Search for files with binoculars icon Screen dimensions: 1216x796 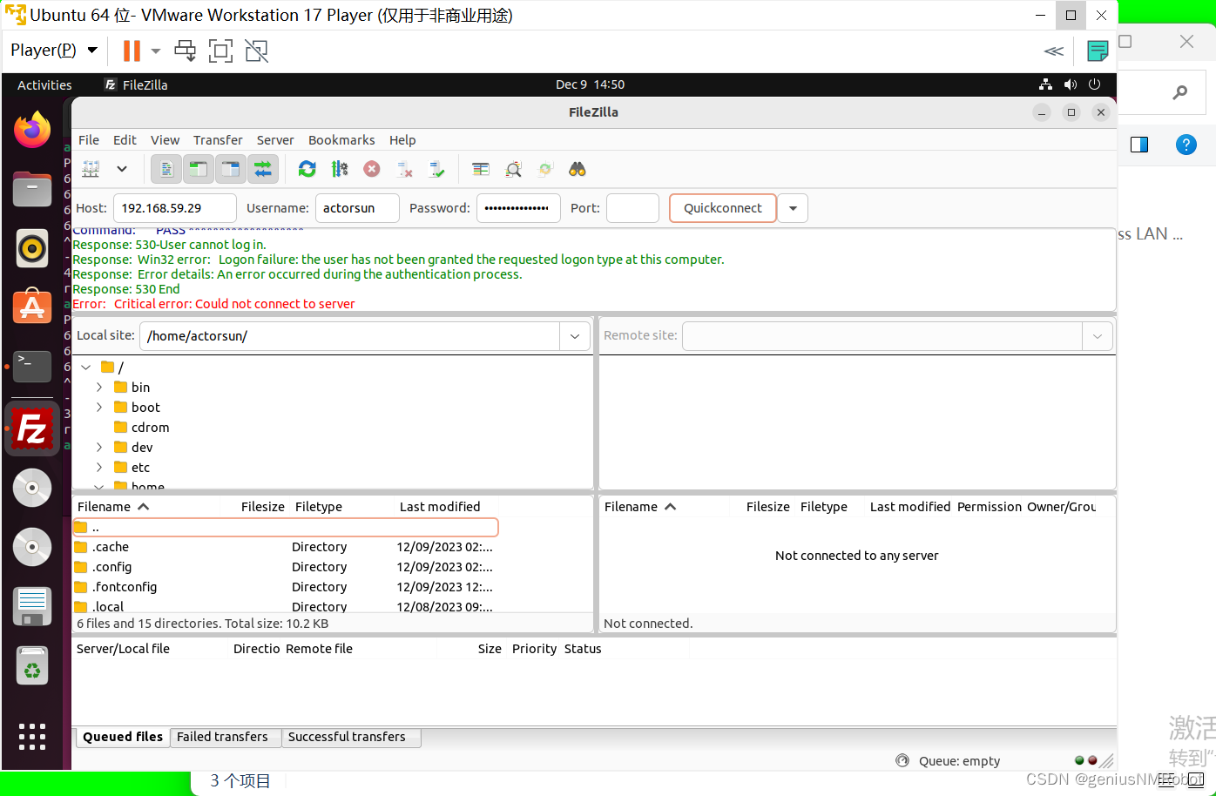pos(578,169)
